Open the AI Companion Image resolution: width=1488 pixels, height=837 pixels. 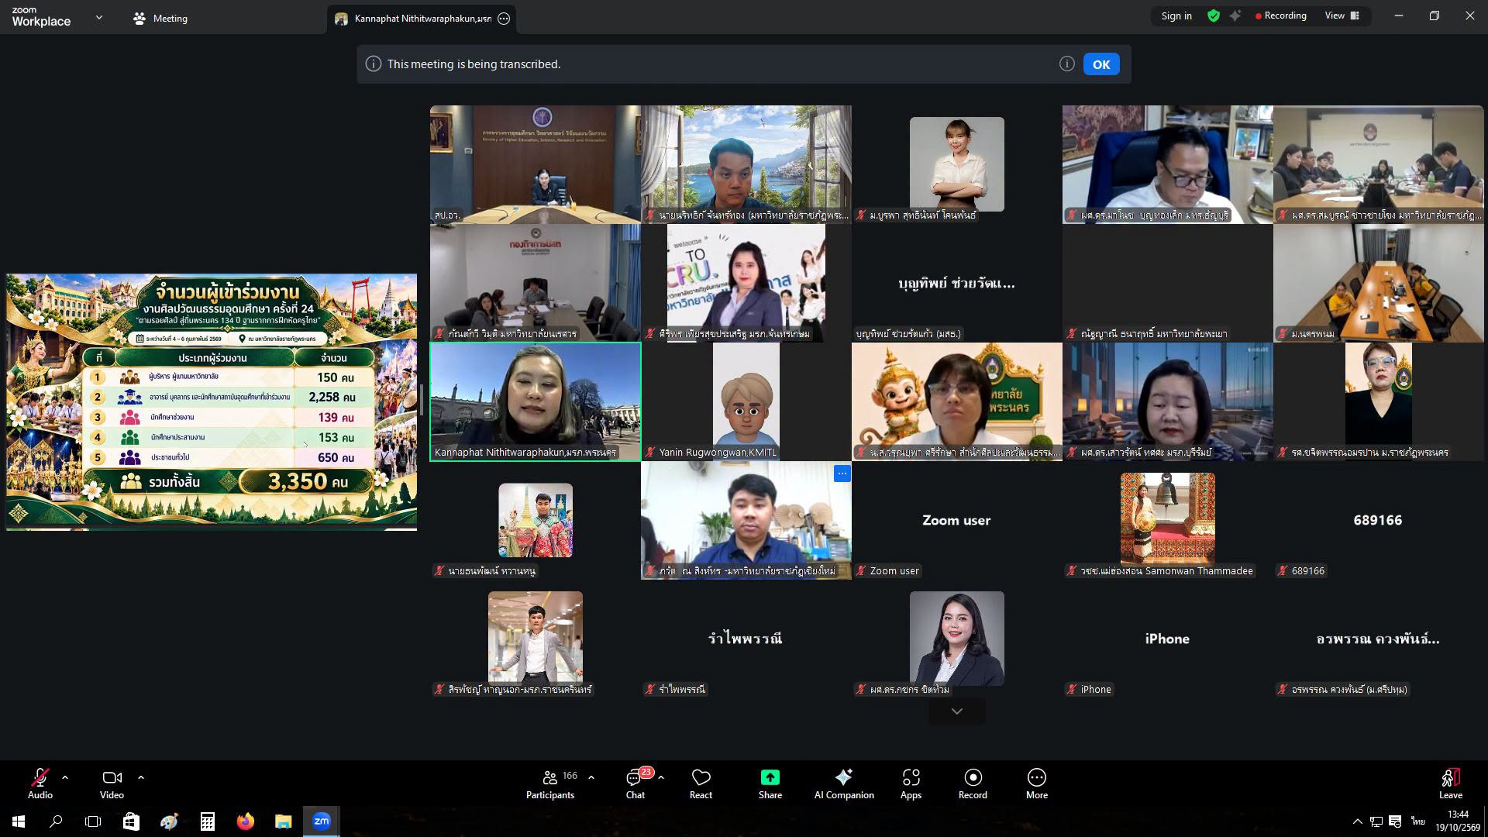coord(844,783)
